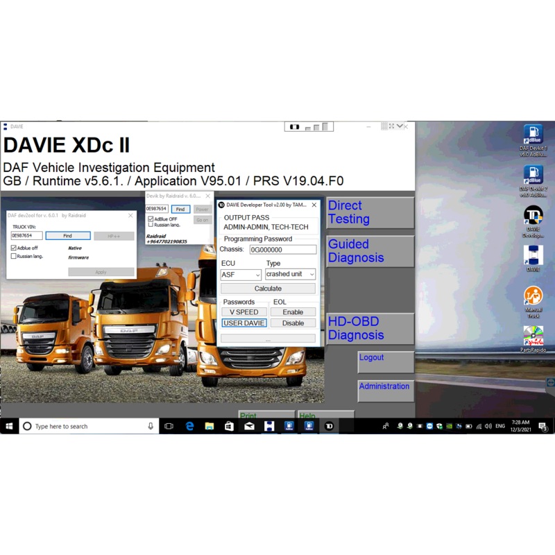Open File Explorer from taskbar
This screenshot has height=555, width=555.
(210, 426)
